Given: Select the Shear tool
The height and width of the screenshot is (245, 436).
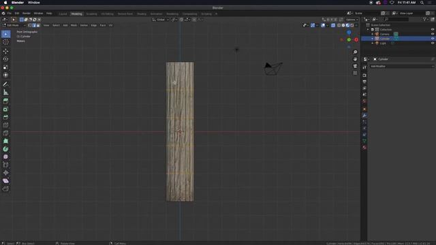Looking at the screenshot, I should click(x=6, y=181).
